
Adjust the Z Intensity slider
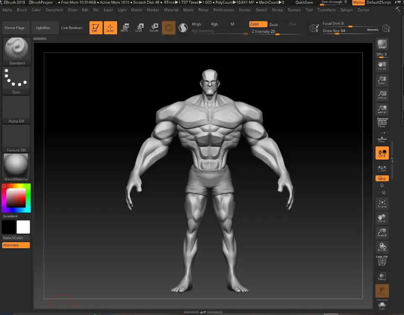[x=277, y=31]
